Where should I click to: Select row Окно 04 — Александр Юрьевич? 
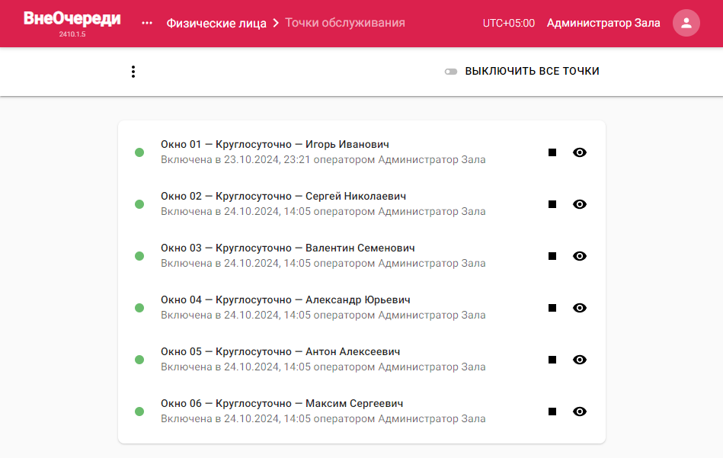coord(361,308)
